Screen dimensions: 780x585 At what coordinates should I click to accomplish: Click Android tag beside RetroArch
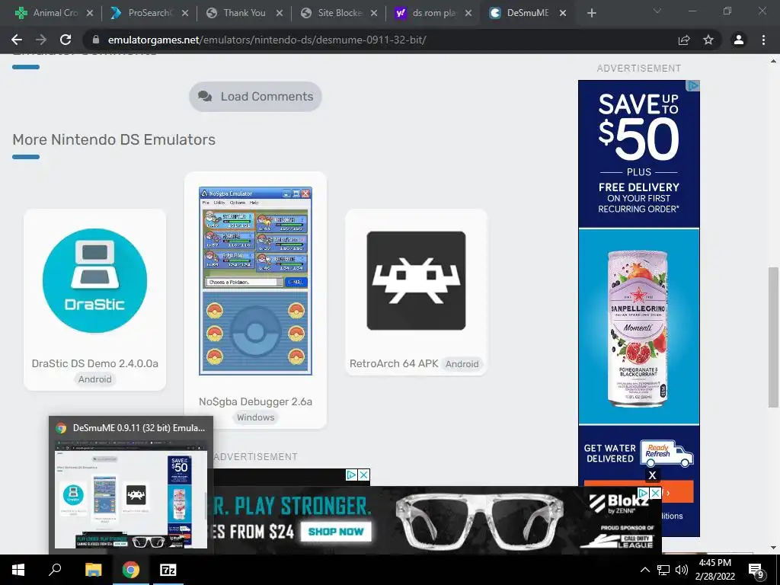(x=462, y=364)
